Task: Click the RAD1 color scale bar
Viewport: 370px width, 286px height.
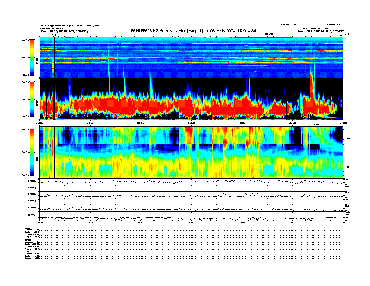Action: pos(31,99)
